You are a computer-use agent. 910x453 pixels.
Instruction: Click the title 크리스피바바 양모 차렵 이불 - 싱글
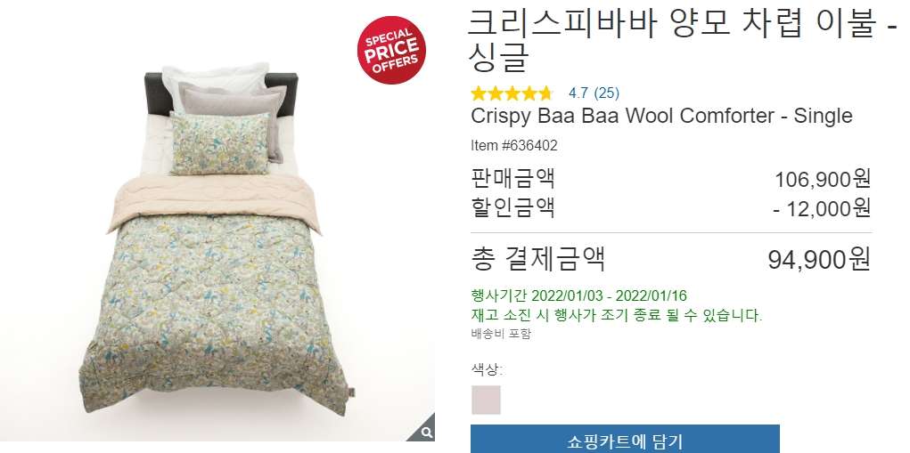coord(683,40)
